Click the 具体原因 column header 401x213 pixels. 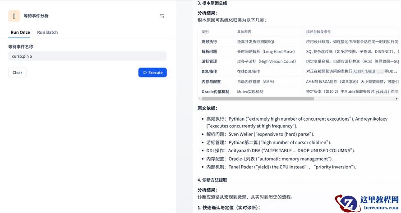[x=244, y=32]
